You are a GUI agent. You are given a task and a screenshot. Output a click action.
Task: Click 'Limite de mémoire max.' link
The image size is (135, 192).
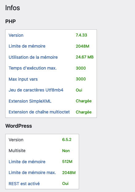point(32,173)
